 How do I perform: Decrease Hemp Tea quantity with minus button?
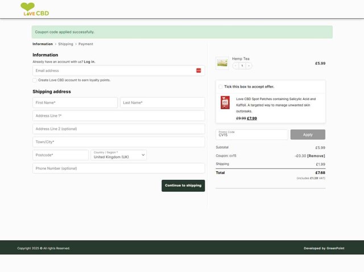tap(235, 66)
